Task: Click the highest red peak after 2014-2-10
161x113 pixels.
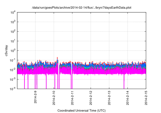Action: (57, 58)
